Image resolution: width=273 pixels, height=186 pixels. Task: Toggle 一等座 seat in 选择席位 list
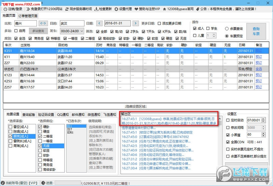40,141
